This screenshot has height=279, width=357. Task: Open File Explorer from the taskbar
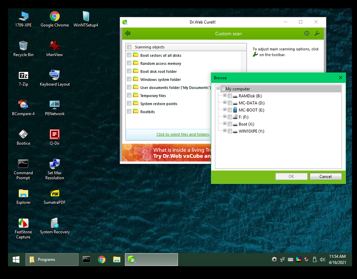click(117, 259)
